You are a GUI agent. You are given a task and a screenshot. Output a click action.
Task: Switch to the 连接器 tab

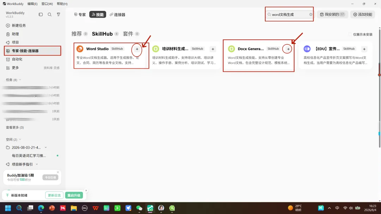coord(117,14)
